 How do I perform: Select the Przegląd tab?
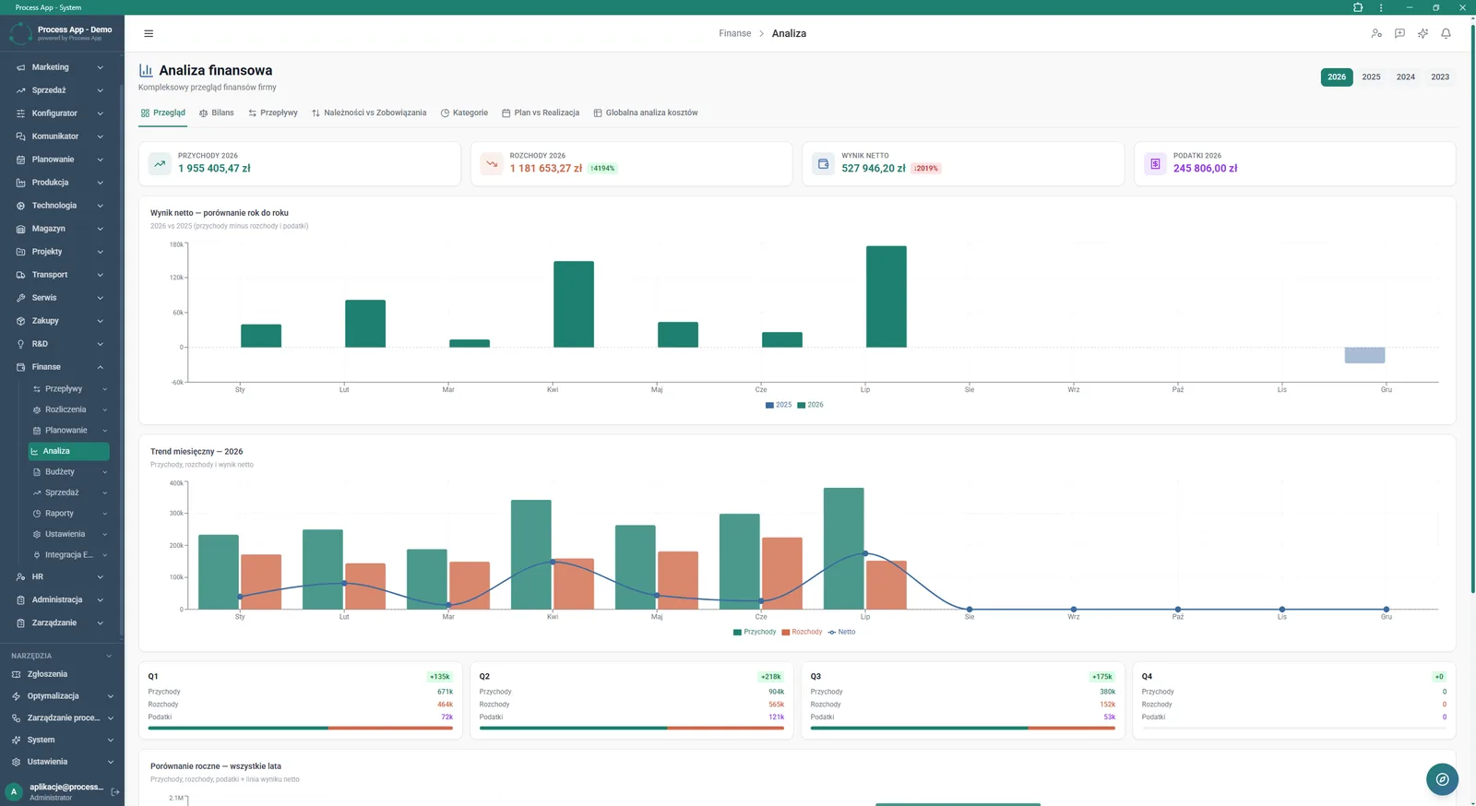pyautogui.click(x=163, y=113)
